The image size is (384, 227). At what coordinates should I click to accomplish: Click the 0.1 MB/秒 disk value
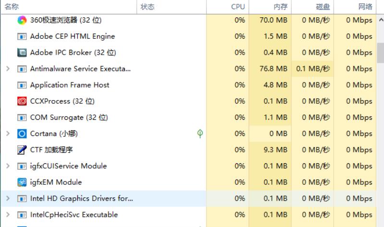tap(313, 69)
